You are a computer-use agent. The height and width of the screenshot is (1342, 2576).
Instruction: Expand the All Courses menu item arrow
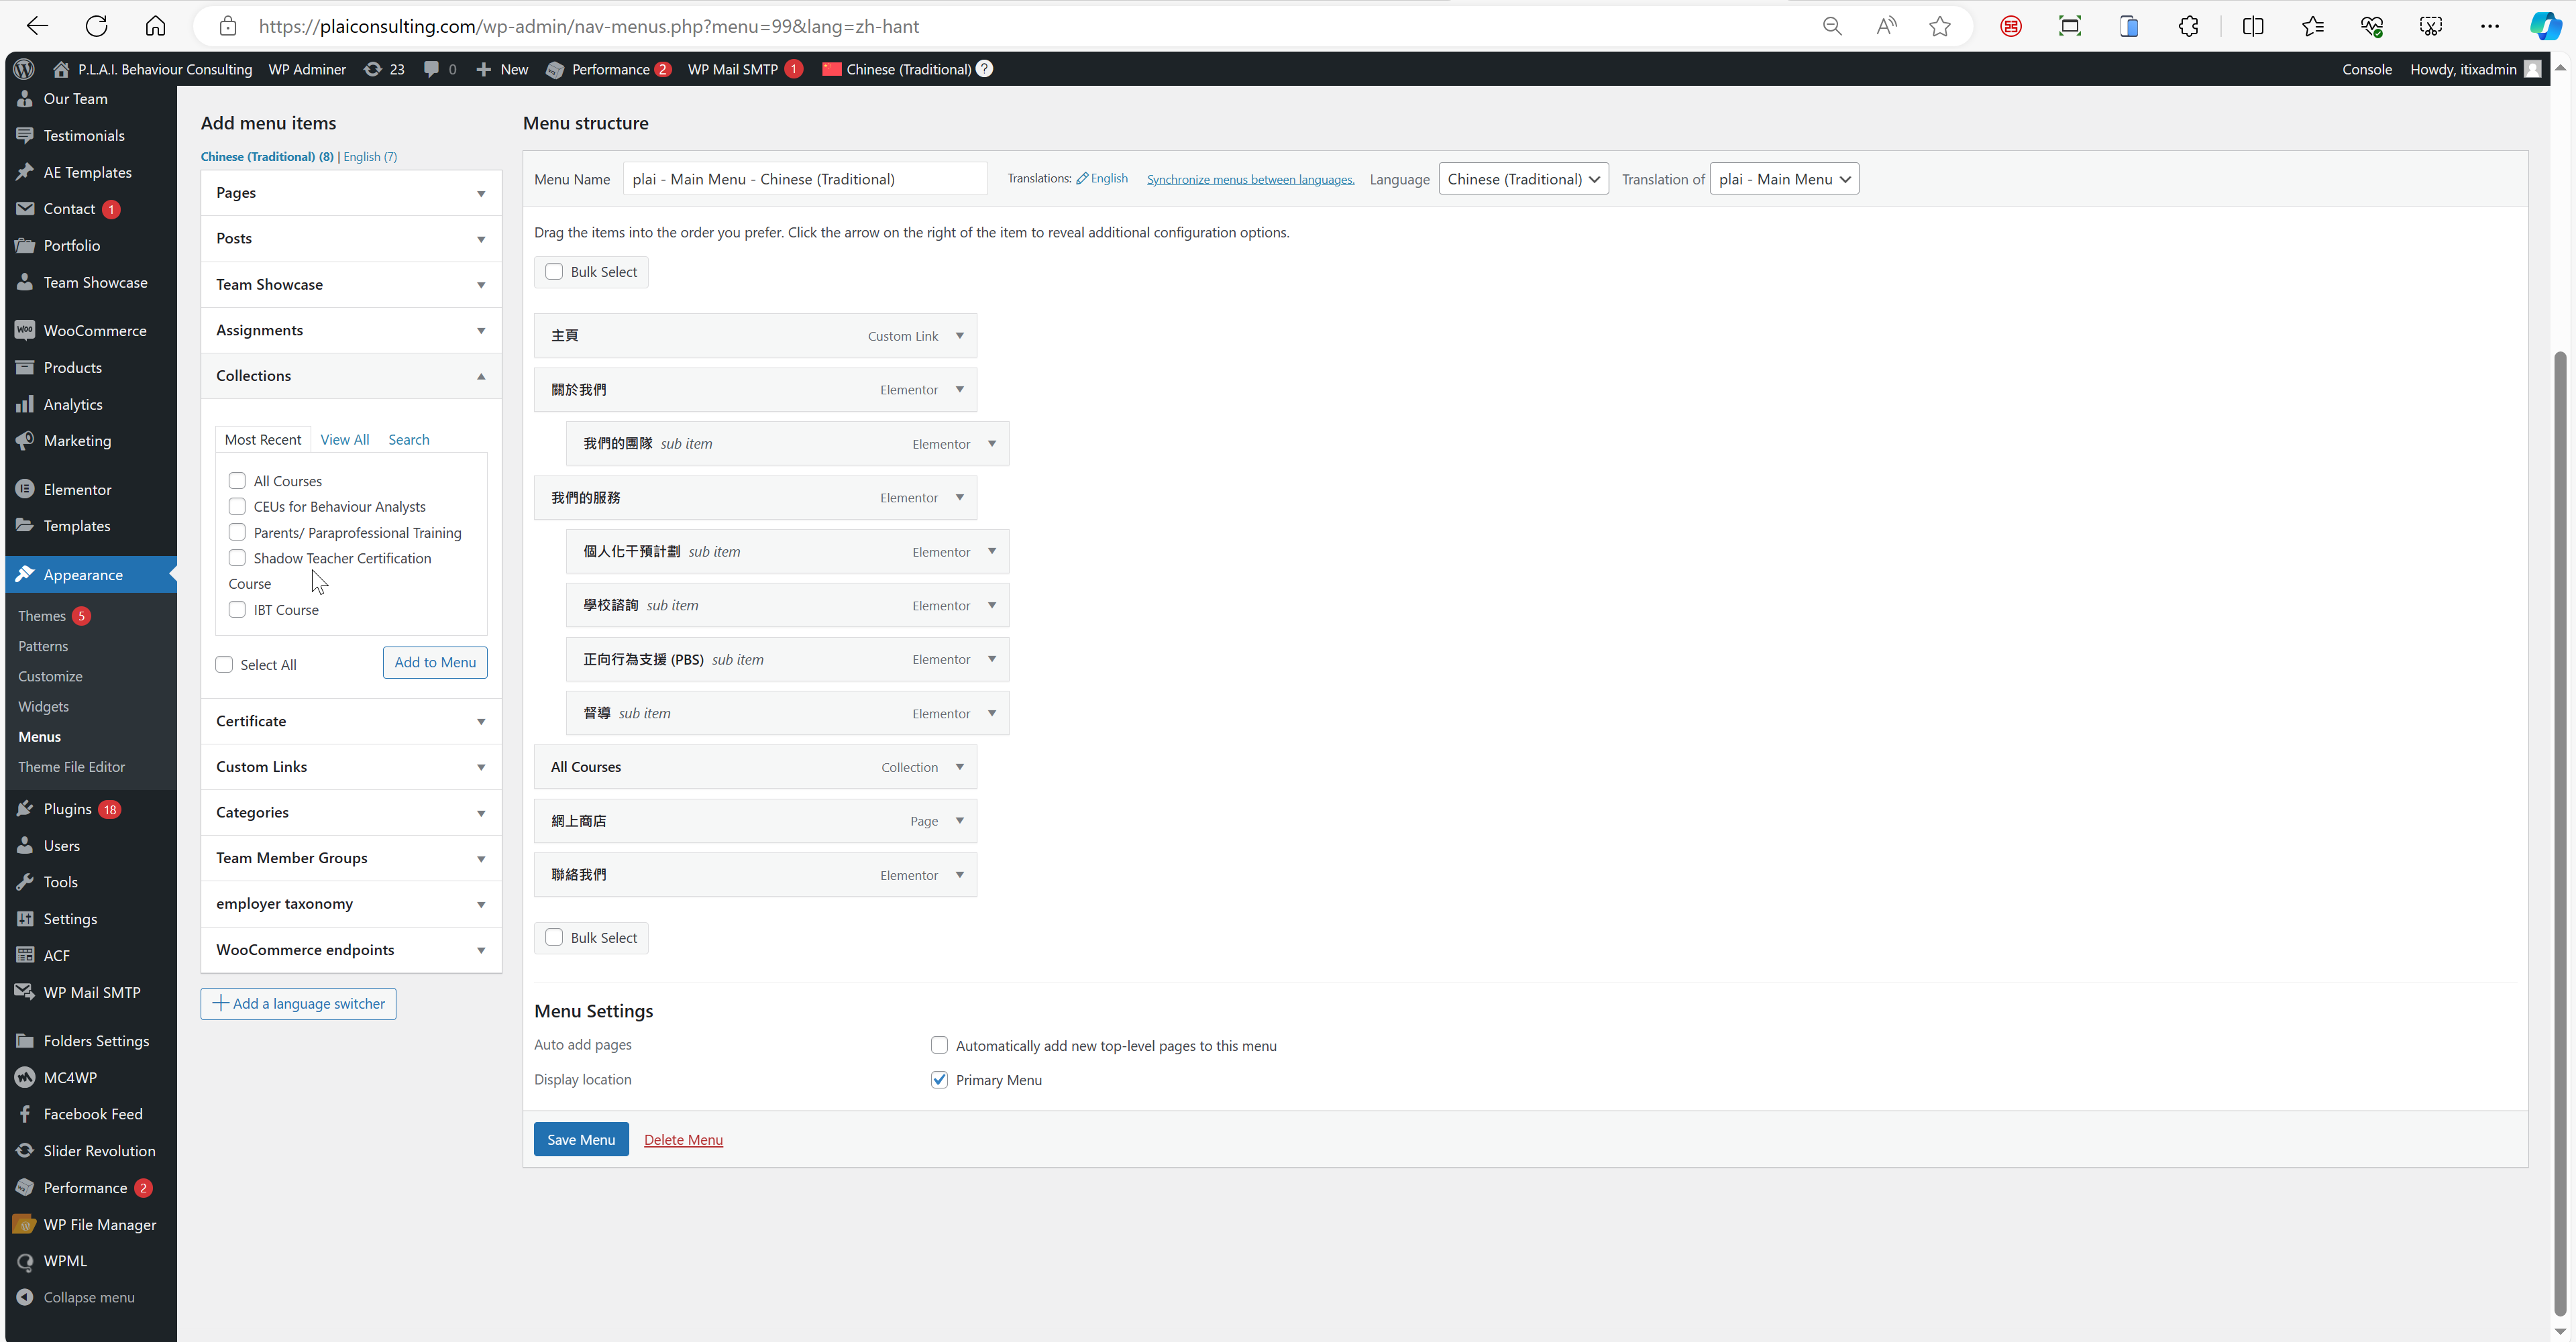[x=959, y=767]
